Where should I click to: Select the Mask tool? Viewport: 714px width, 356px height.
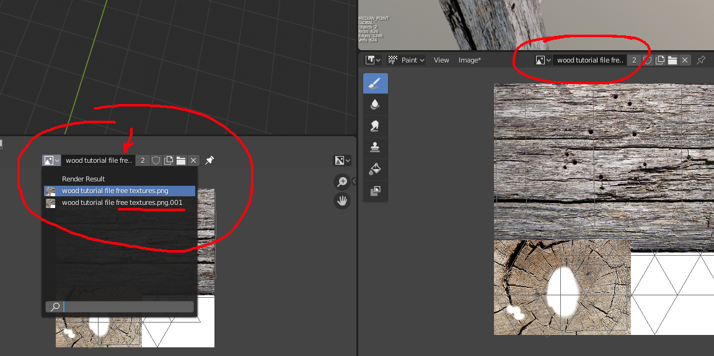coord(375,191)
